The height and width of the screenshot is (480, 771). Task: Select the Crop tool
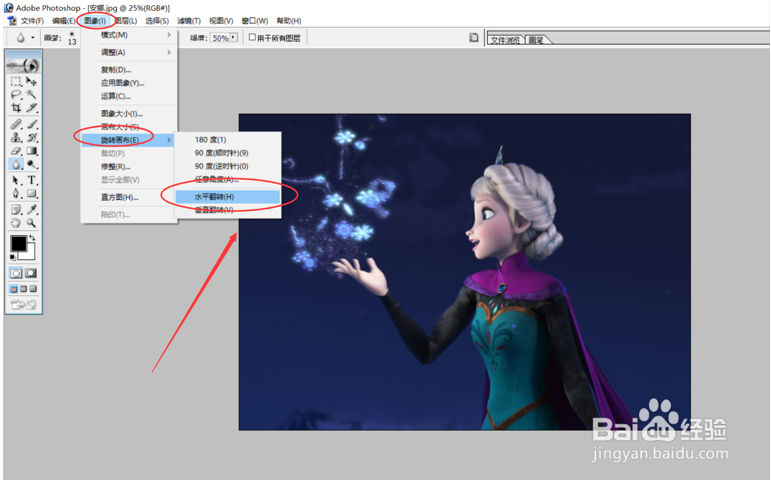click(16, 108)
